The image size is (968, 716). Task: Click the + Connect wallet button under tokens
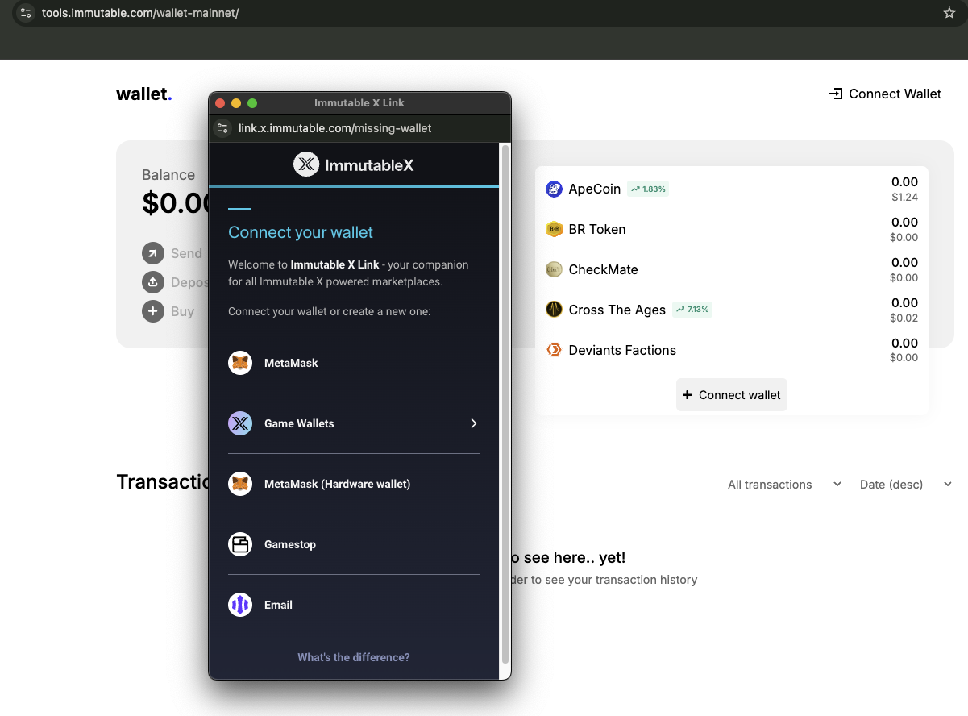732,395
